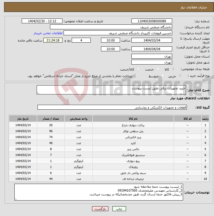
Task: Click the general description text area
Action: (x=111, y=90)
